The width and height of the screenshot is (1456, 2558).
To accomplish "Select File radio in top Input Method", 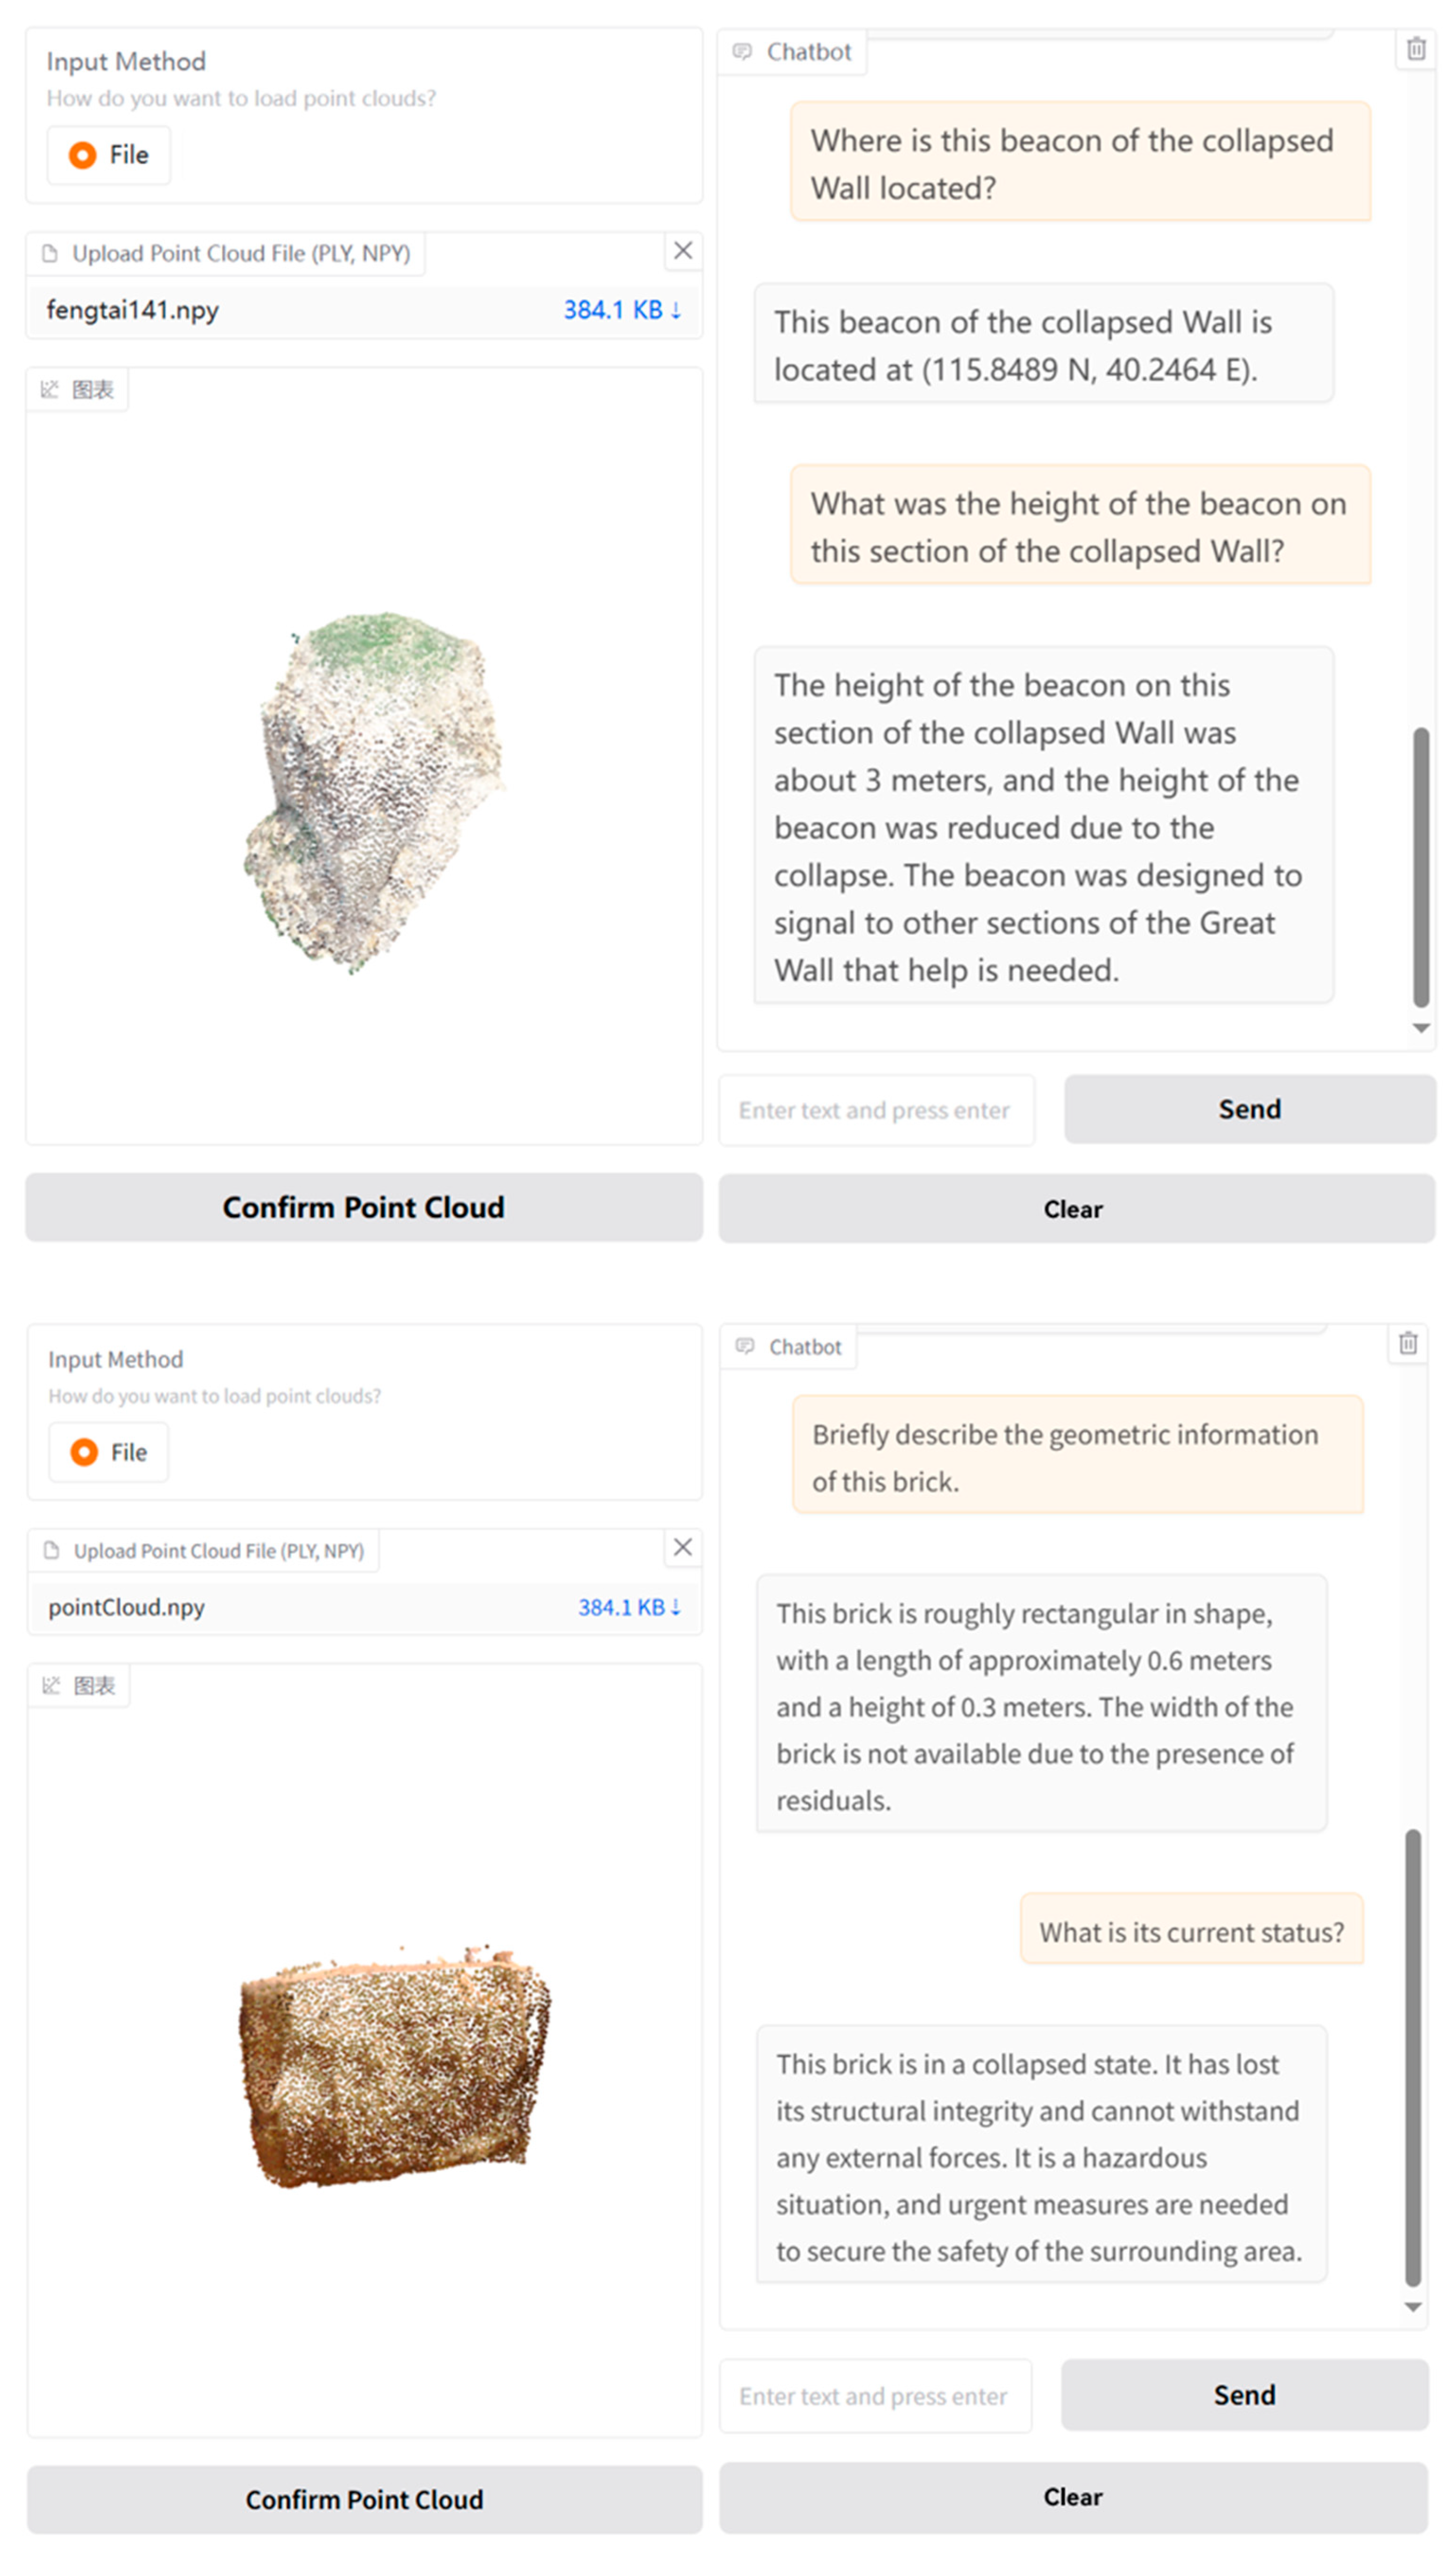I will pyautogui.click(x=83, y=155).
